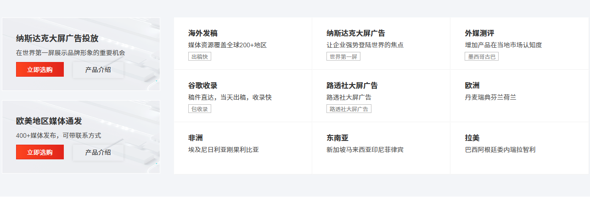Click the 欧美地区媒体通发 banner title
The image size is (590, 197).
(x=49, y=121)
